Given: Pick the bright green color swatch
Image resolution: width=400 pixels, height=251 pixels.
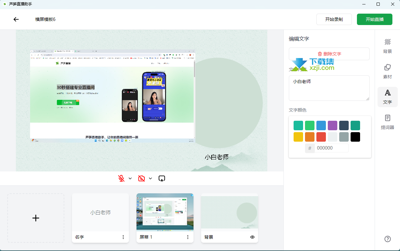Looking at the screenshot, I should (x=310, y=125).
